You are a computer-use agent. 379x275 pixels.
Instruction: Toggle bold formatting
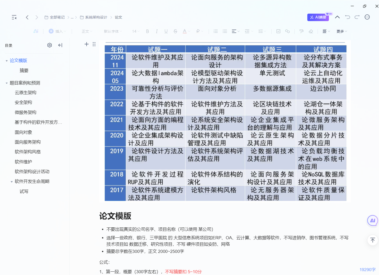tap(147, 31)
